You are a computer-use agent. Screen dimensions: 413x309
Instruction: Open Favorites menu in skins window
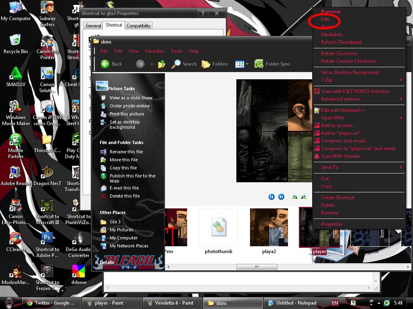click(x=154, y=51)
